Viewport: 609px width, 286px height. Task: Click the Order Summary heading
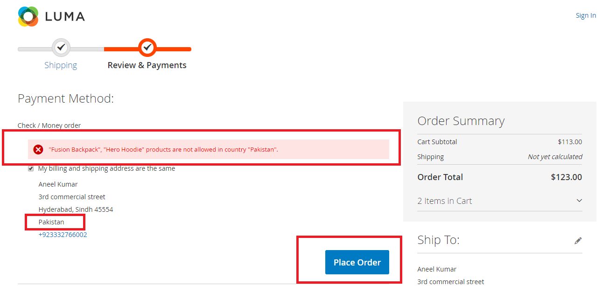(461, 121)
